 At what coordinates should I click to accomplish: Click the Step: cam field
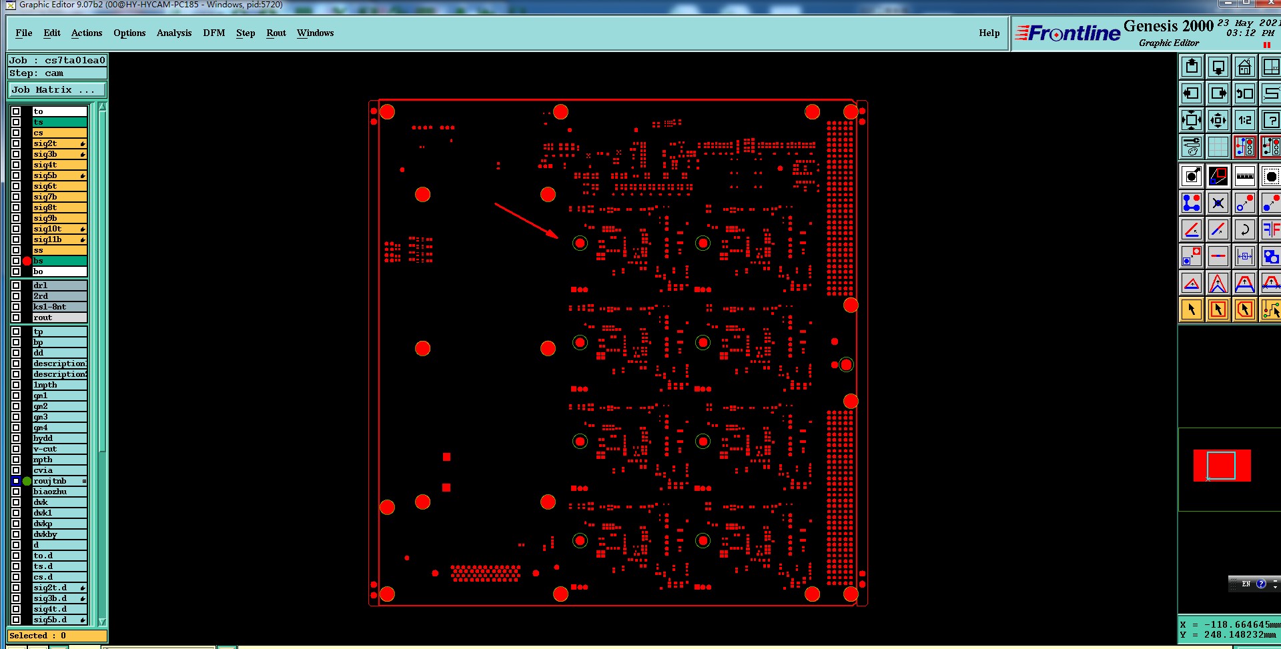[x=57, y=73]
